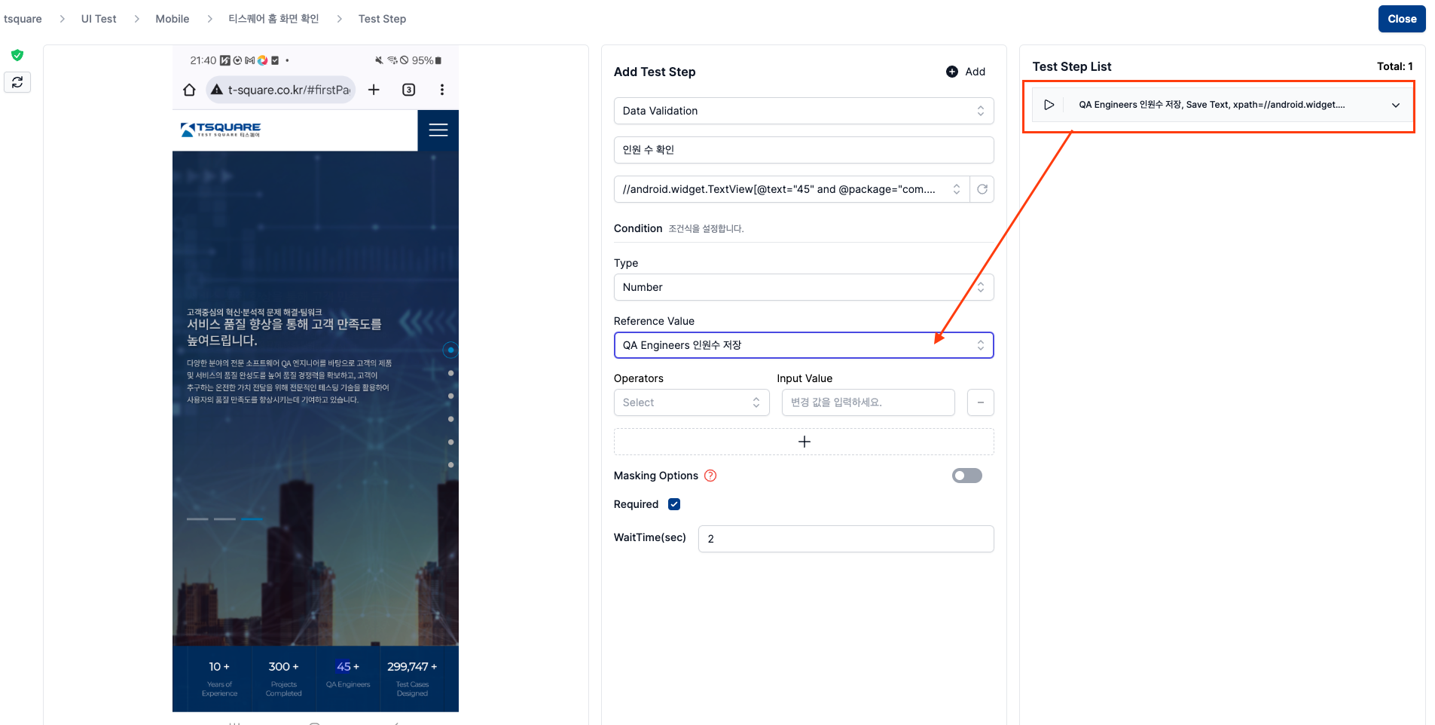Open the TSQUARE site hamburger menu
The height and width of the screenshot is (725, 1435).
click(x=438, y=130)
